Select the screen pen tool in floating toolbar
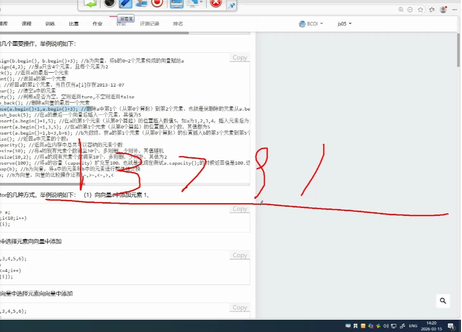 point(125,3)
